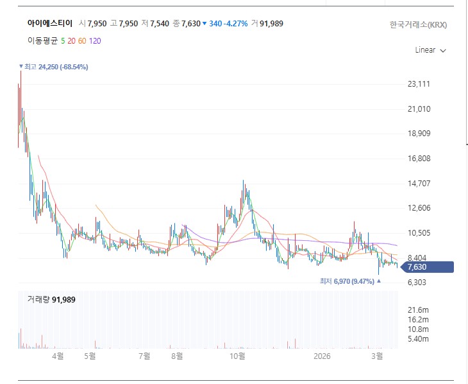Screen dimensions: 468x384
Task: Click the 16.2m volume axis value
Action: point(418,319)
